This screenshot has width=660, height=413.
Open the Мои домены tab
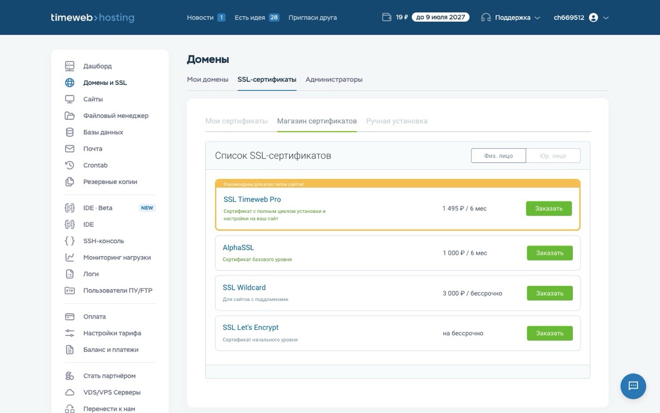[x=207, y=79]
